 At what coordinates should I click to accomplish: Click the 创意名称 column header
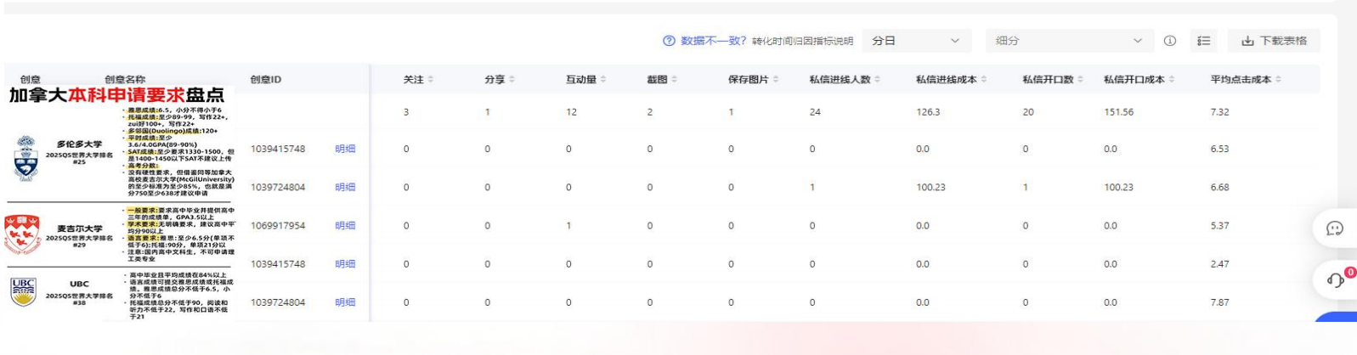point(125,79)
